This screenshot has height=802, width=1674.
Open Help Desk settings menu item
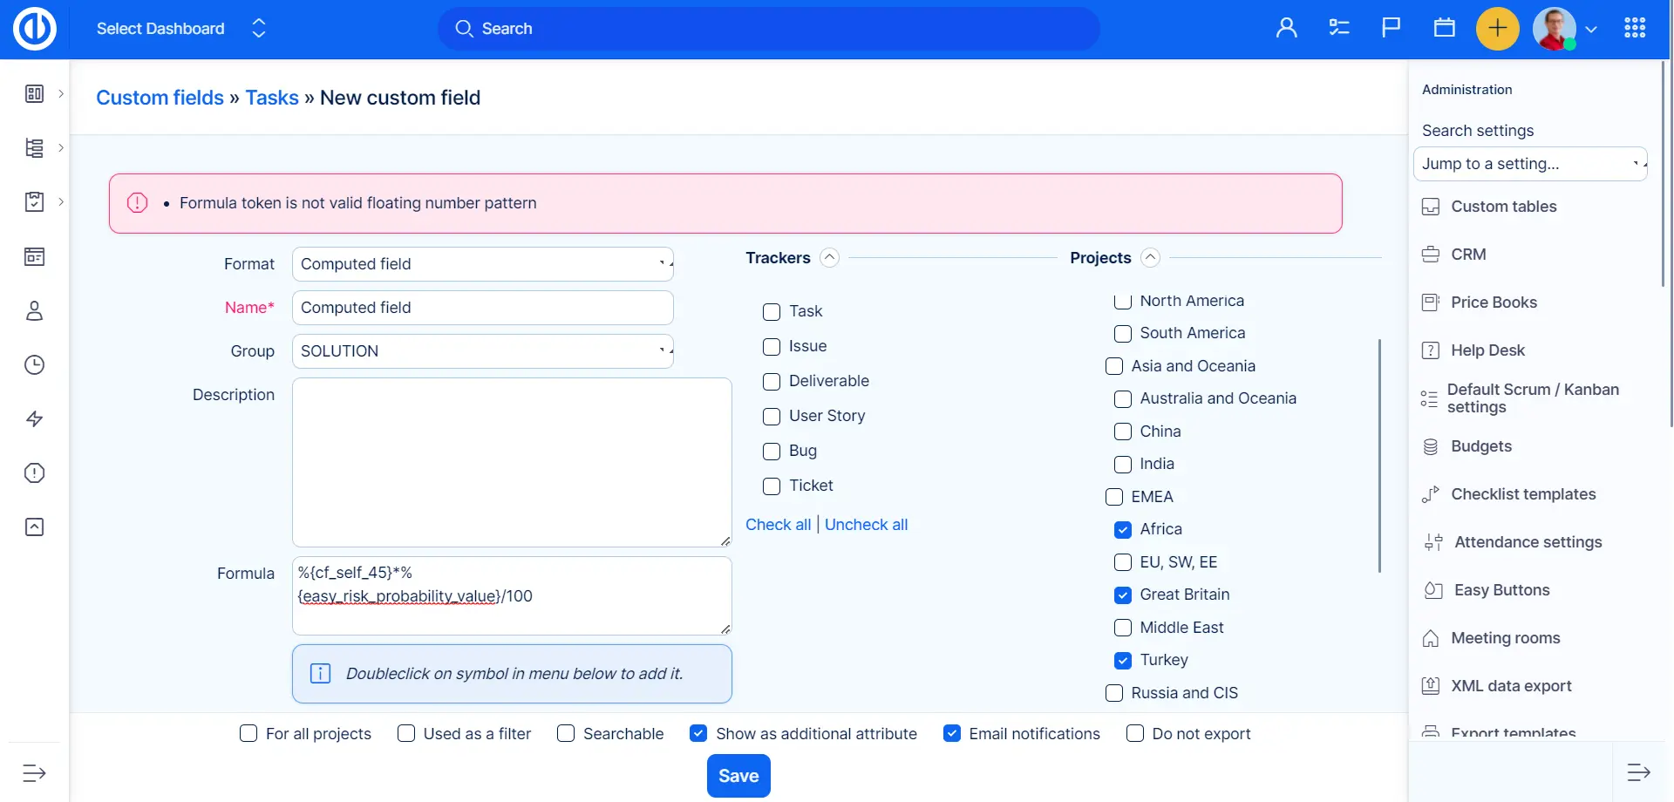click(1487, 350)
